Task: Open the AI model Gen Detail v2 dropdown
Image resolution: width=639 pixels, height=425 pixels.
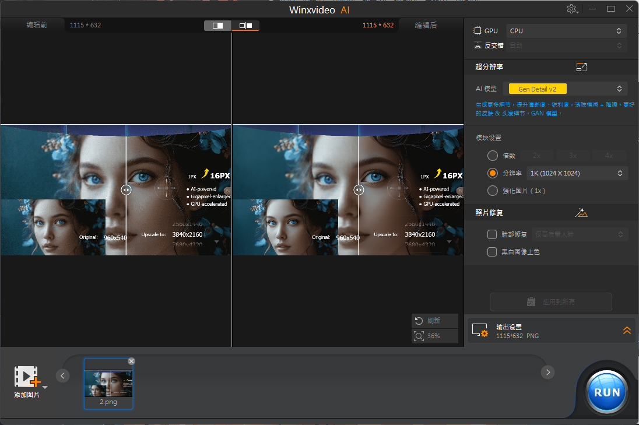Action: (x=565, y=89)
